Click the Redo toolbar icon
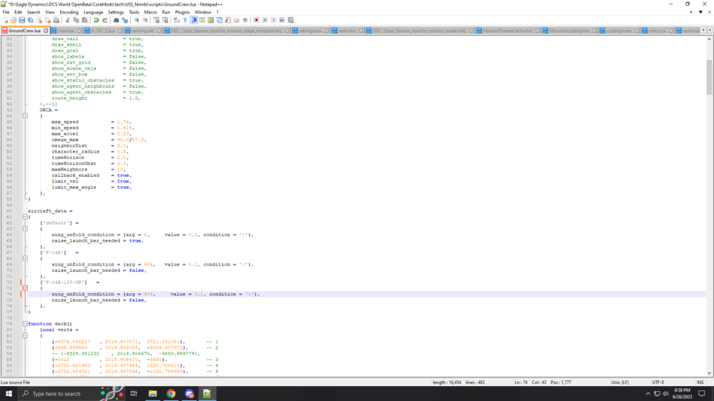Screen dimensions: 714x401 click(x=104, y=20)
